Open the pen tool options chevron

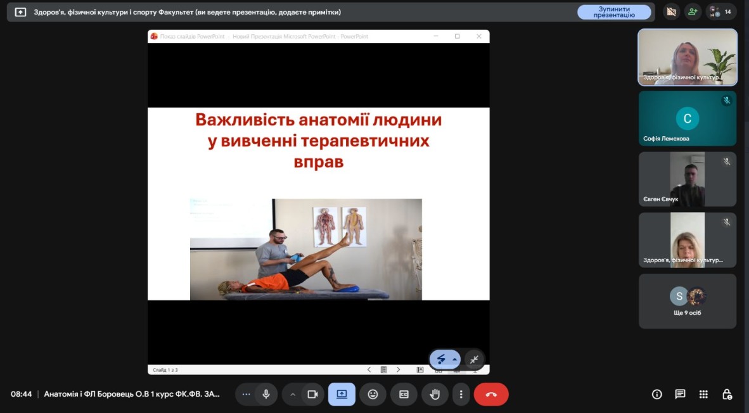(455, 359)
